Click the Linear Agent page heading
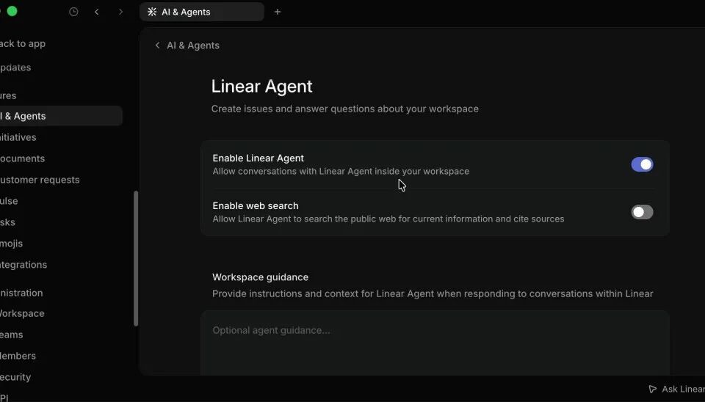This screenshot has height=402, width=705. coord(261,87)
